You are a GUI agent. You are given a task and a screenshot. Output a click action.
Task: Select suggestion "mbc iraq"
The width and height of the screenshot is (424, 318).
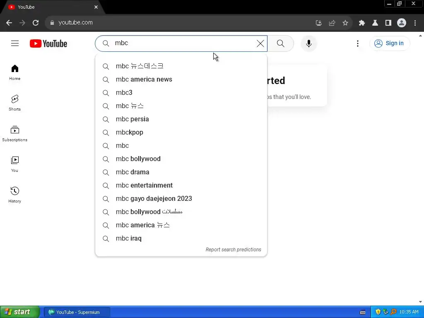click(x=181, y=238)
